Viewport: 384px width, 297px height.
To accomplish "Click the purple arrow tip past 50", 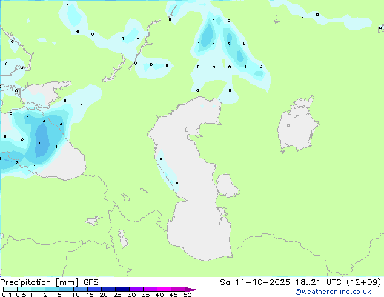I will 192,289.
